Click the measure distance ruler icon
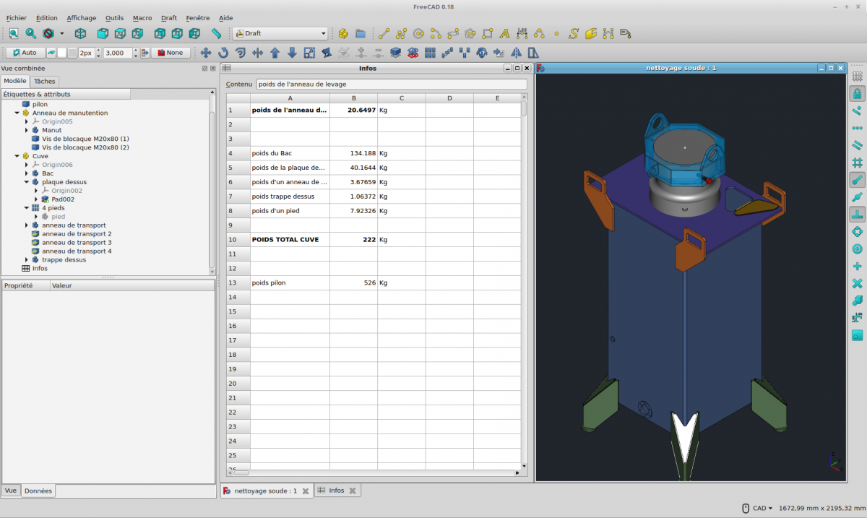Screen dimensions: 867x518 tap(216, 33)
